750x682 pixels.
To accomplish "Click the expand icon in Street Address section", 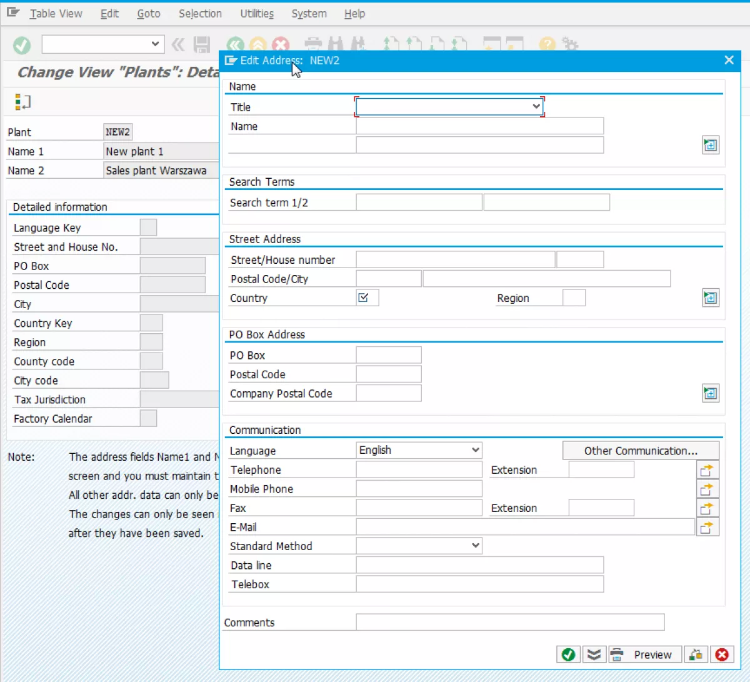I will click(711, 298).
